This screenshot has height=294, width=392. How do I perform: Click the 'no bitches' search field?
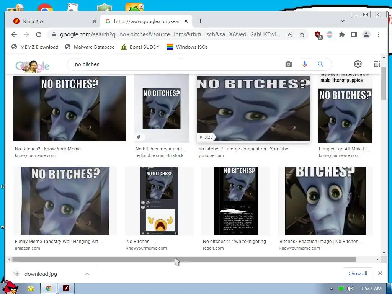[x=175, y=64]
